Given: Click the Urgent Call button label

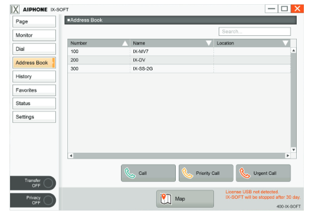Looking at the screenshot, I should 265,173.
